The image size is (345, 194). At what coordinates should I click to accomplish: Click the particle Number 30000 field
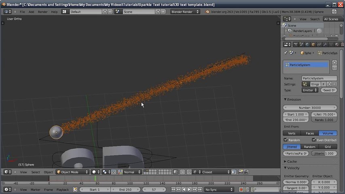pos(310,108)
